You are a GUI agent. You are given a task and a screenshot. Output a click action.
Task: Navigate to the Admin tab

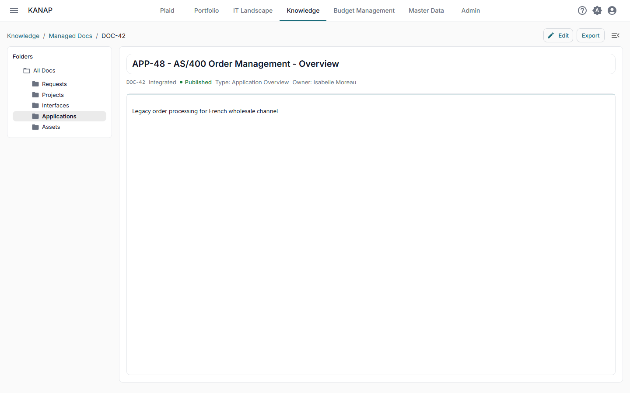point(471,10)
